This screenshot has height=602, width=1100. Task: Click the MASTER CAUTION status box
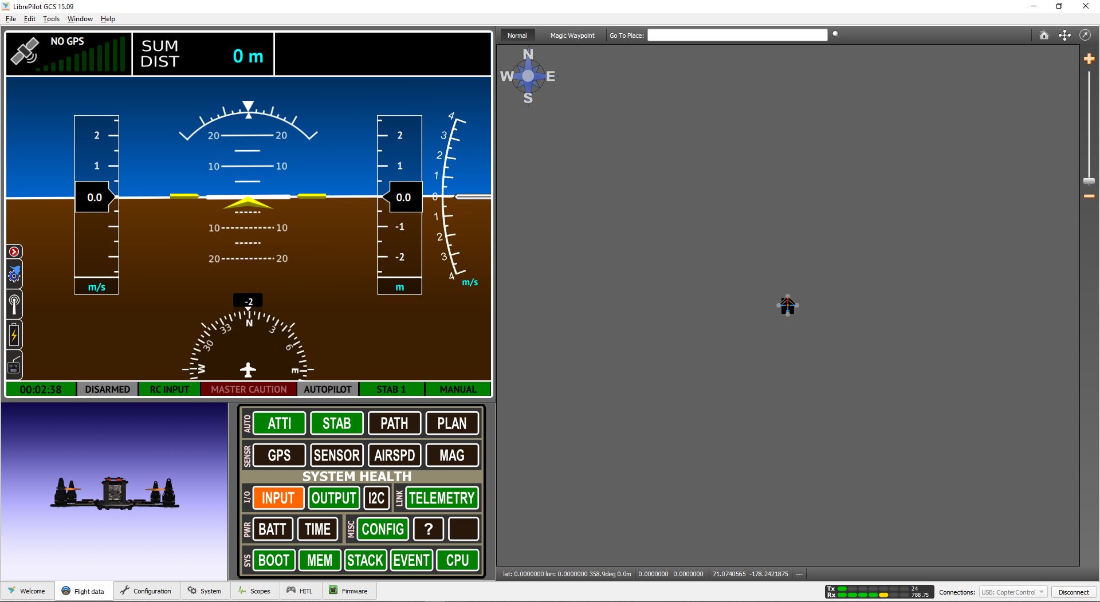point(249,389)
